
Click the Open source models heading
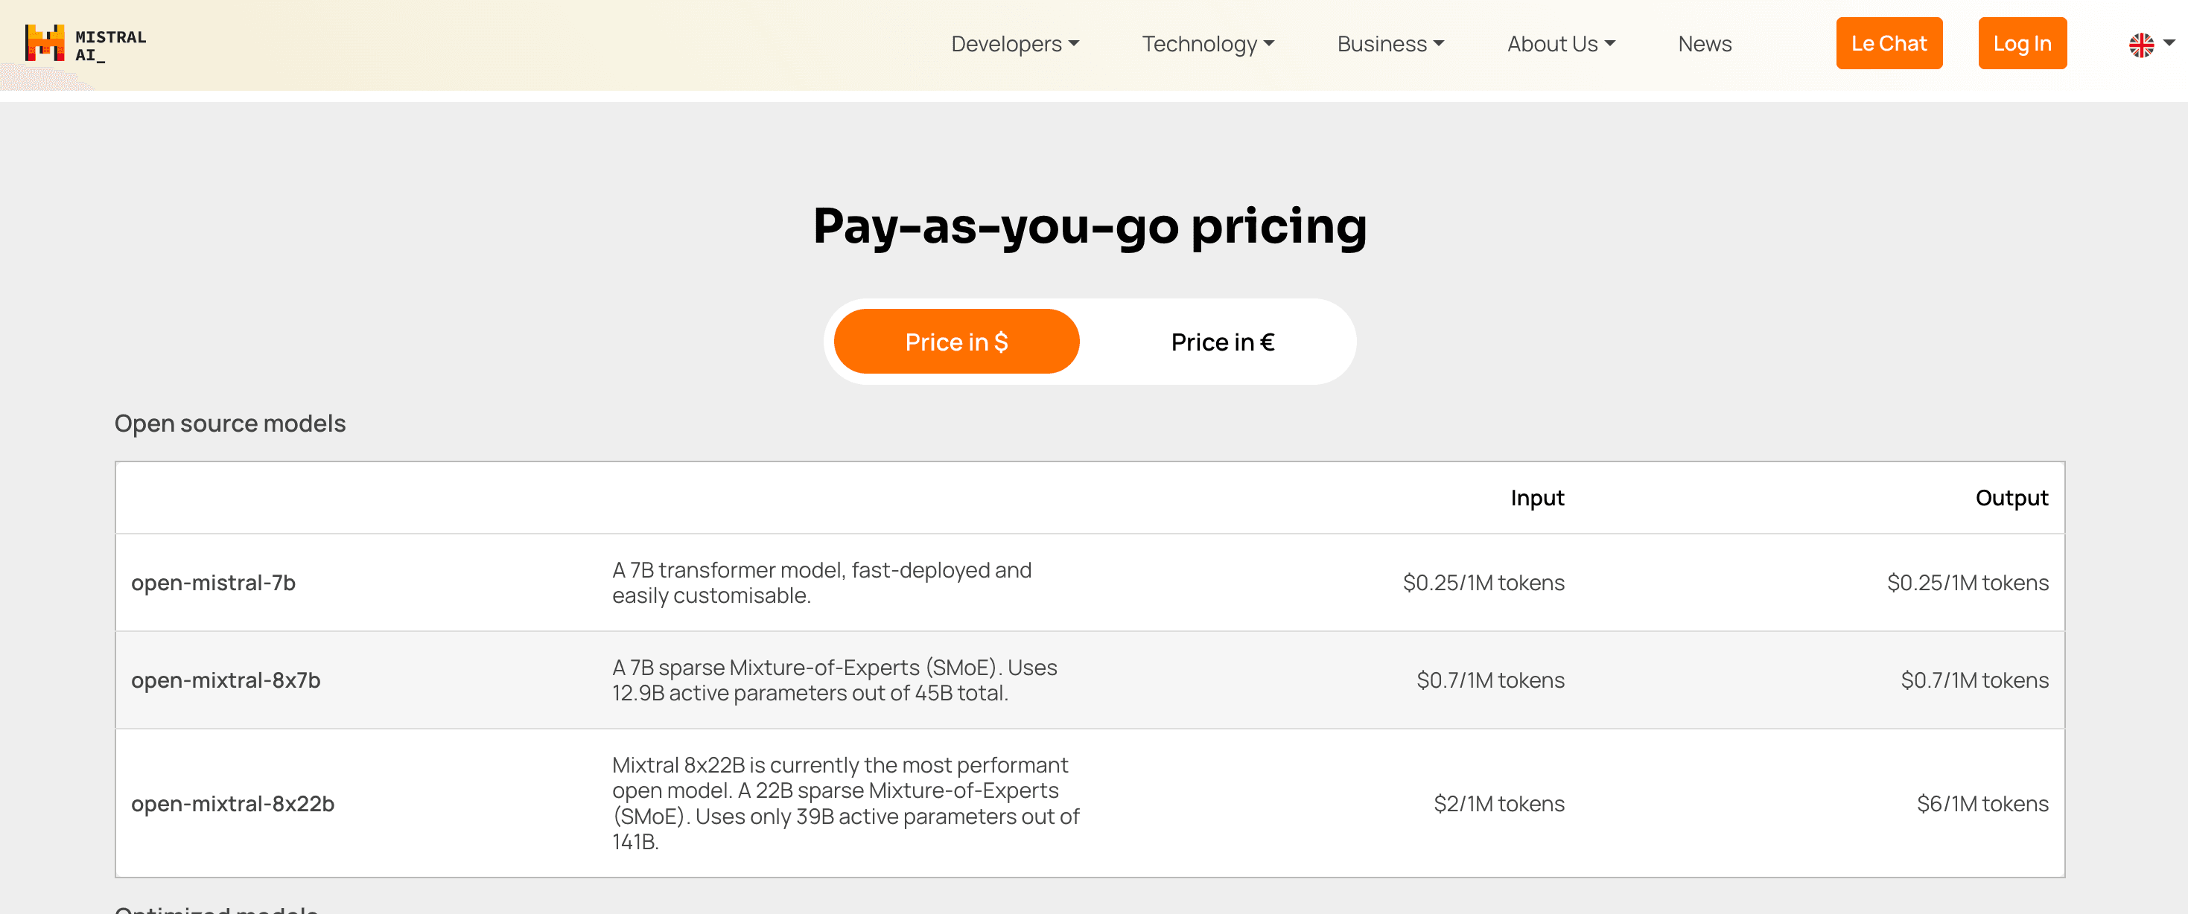coord(230,424)
